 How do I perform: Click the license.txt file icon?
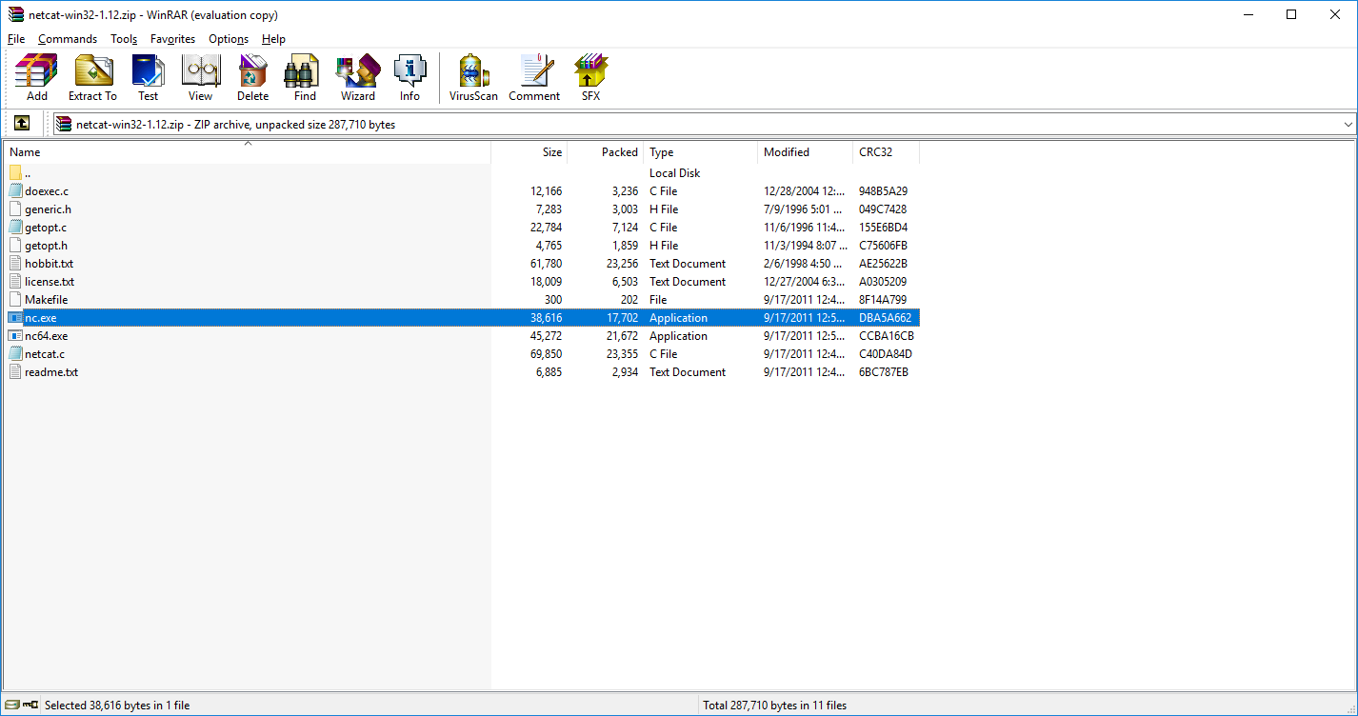coord(15,282)
